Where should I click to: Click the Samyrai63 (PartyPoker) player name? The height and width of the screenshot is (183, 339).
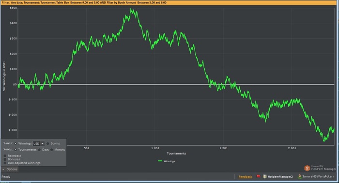click(318, 176)
